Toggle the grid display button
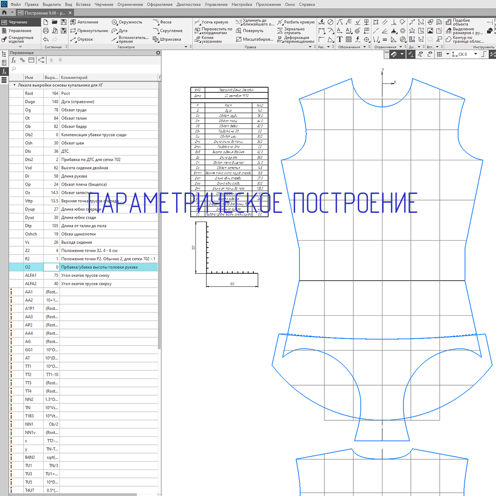The width and height of the screenshot is (496, 496). tap(439, 54)
